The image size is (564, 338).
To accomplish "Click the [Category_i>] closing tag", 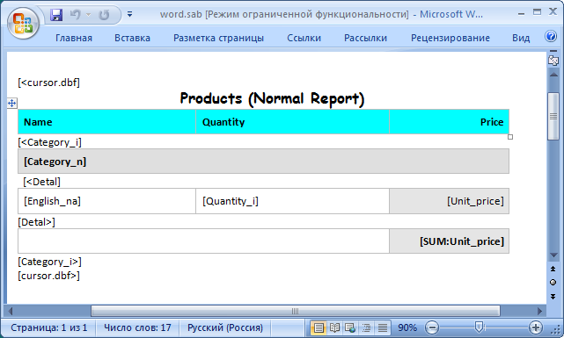I will (x=49, y=262).
